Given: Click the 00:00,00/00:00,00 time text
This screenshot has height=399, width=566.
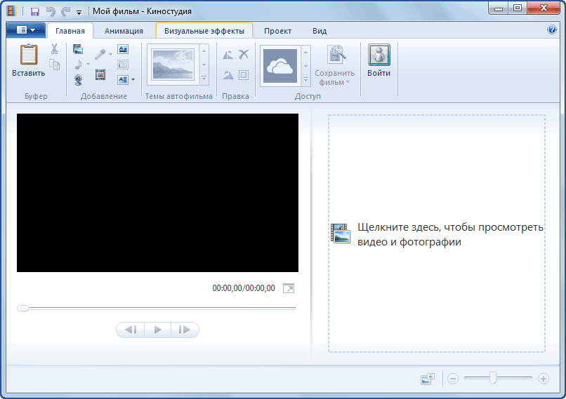Looking at the screenshot, I should point(244,288).
